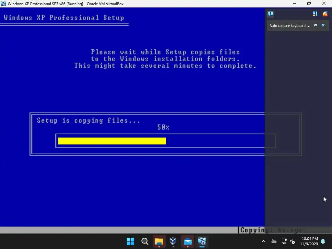The image size is (332, 249).
Task: Select the Windows XP VM taskbar icon
Action: pyautogui.click(x=202, y=241)
